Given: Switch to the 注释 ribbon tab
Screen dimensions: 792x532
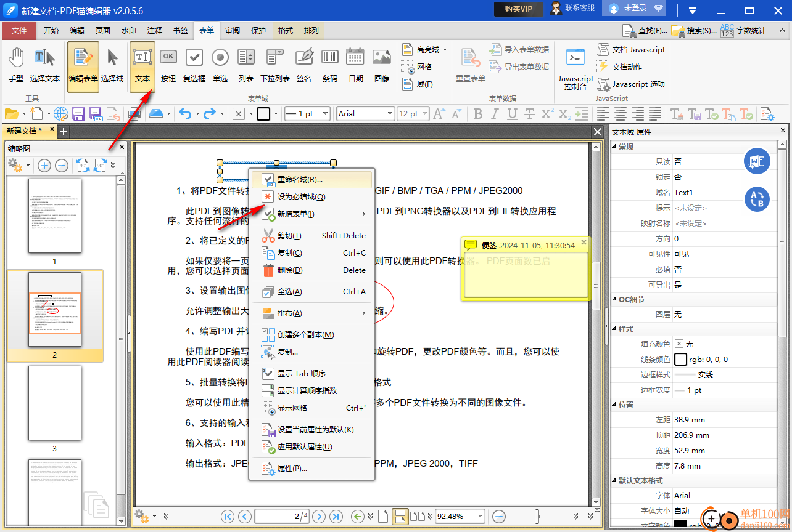Looking at the screenshot, I should coord(155,31).
